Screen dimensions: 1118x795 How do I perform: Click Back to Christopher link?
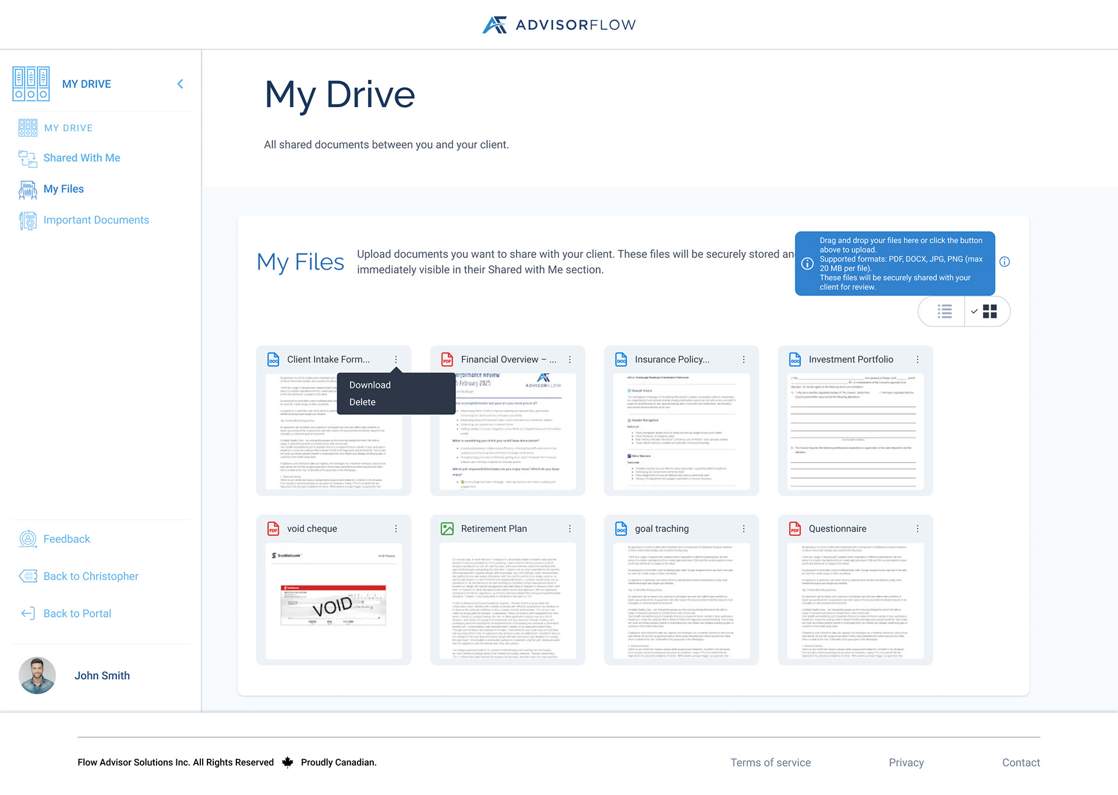coord(90,576)
